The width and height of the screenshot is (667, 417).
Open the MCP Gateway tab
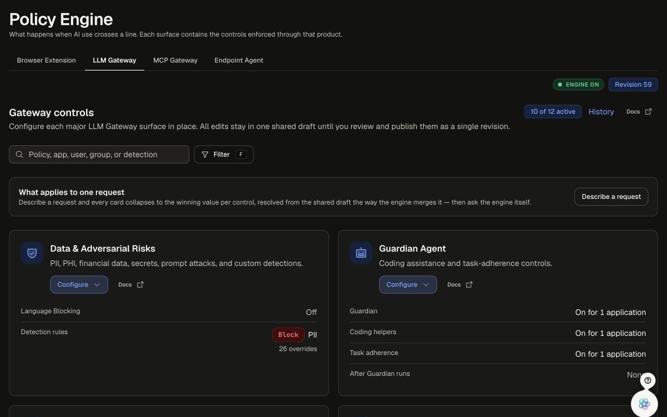tap(175, 60)
